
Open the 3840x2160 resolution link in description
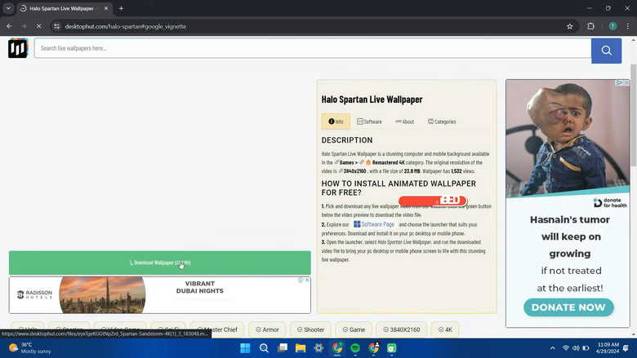click(x=353, y=171)
